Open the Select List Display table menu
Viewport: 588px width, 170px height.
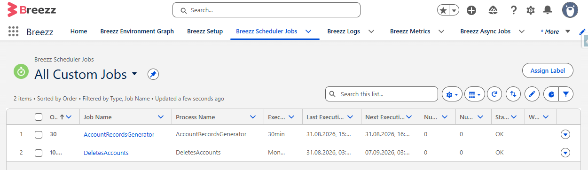[x=475, y=94]
